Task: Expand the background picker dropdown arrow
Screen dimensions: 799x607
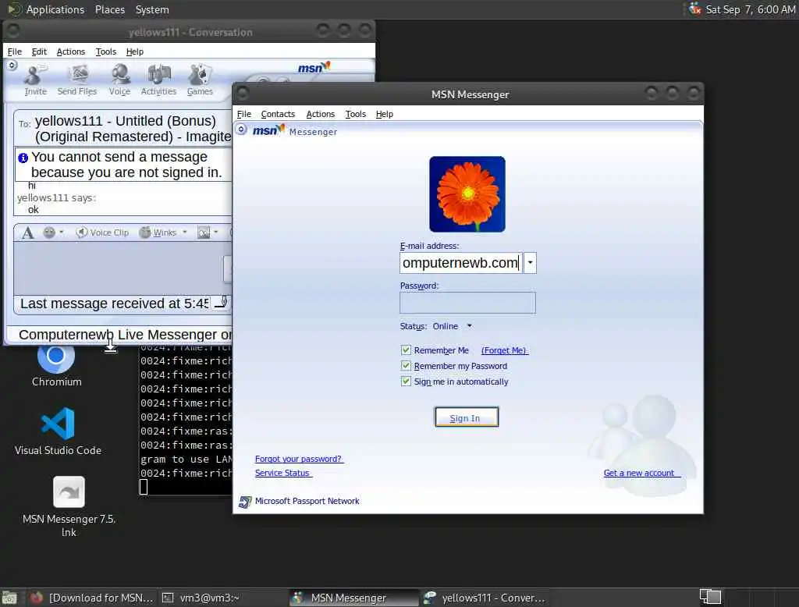Action: pos(216,233)
